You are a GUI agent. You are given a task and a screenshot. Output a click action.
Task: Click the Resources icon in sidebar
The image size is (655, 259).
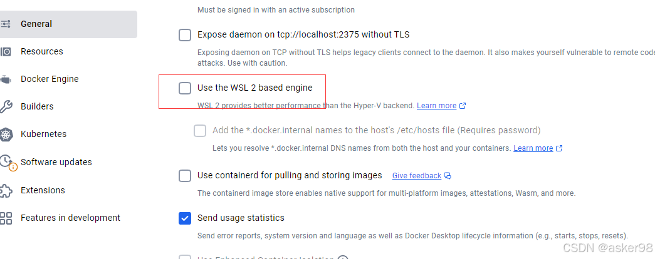click(6, 52)
